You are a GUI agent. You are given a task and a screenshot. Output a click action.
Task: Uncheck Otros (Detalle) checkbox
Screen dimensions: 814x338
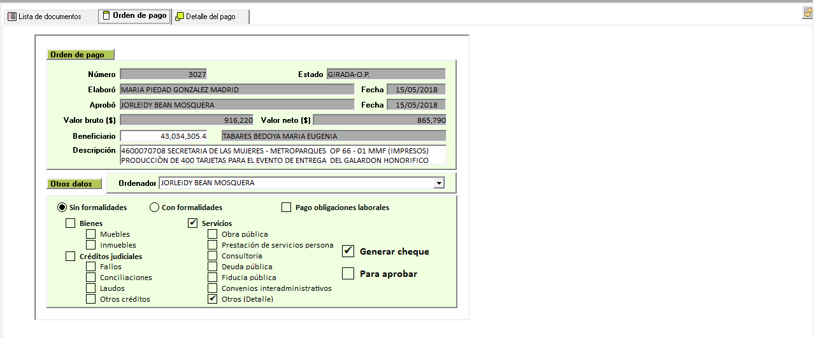tap(212, 299)
